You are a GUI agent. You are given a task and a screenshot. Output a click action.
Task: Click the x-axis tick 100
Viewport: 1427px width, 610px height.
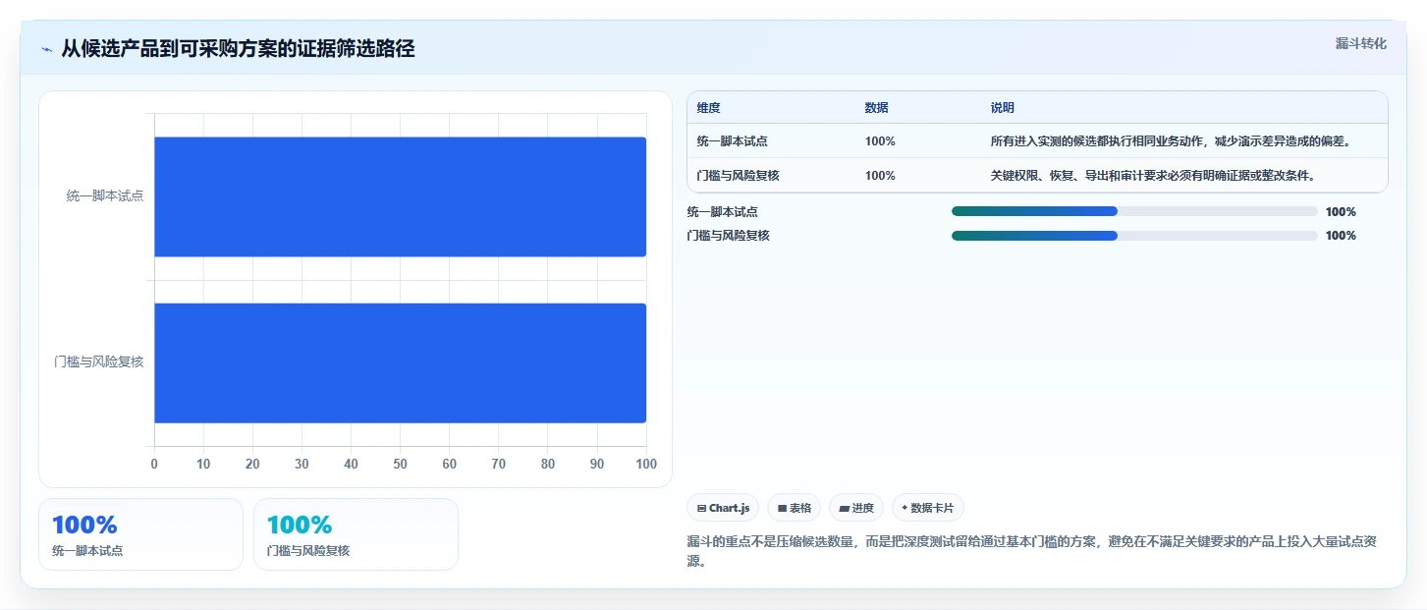tap(646, 464)
